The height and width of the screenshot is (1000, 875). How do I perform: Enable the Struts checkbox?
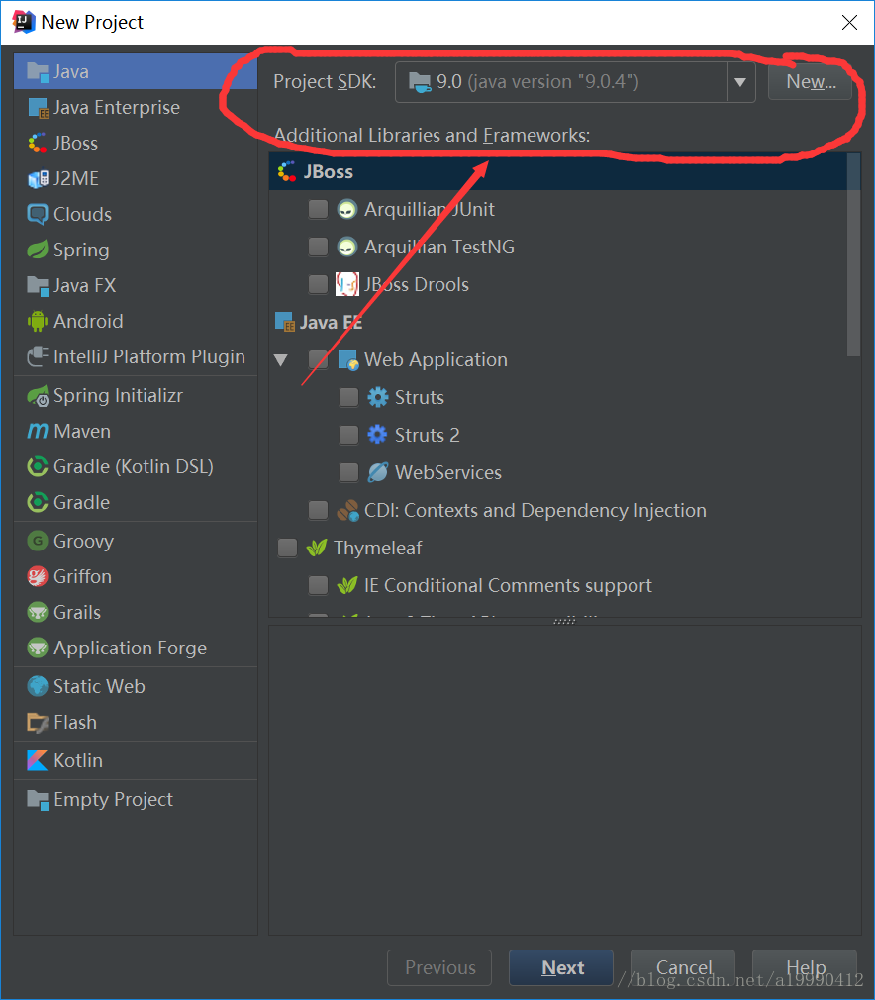pos(348,397)
